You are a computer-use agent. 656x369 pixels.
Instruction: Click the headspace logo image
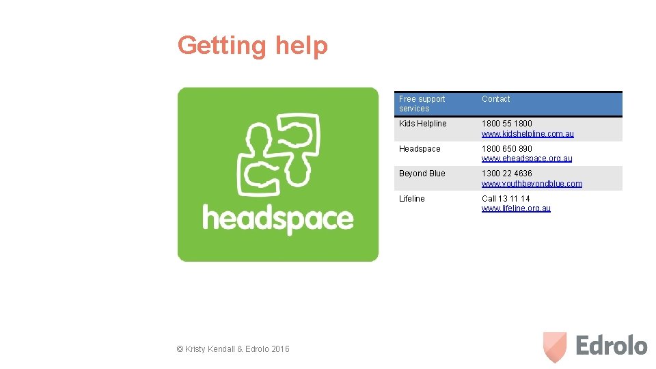point(278,174)
